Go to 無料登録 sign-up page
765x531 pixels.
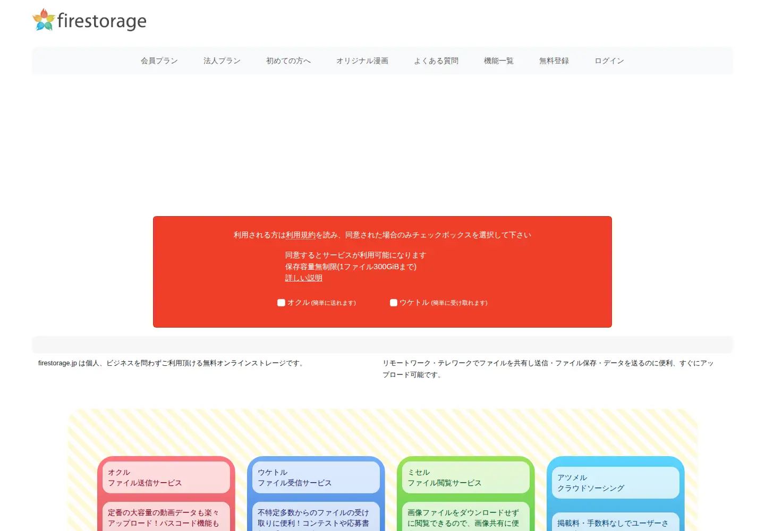[x=554, y=61]
